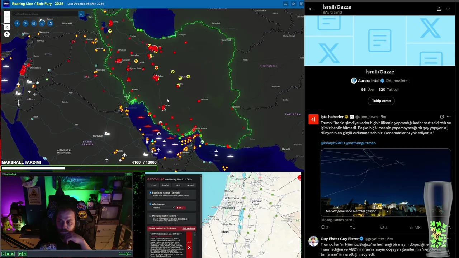Click the map app logo
This screenshot has height=258, width=459.
coord(6,4)
